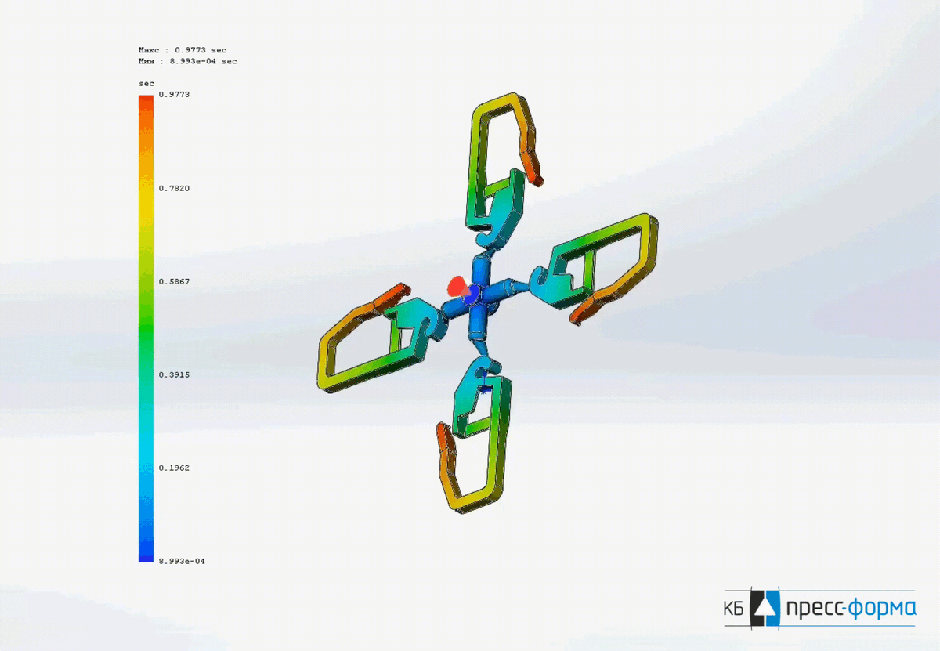Click the red injection cone at the sprue
The width and height of the screenshot is (940, 651).
tap(457, 288)
